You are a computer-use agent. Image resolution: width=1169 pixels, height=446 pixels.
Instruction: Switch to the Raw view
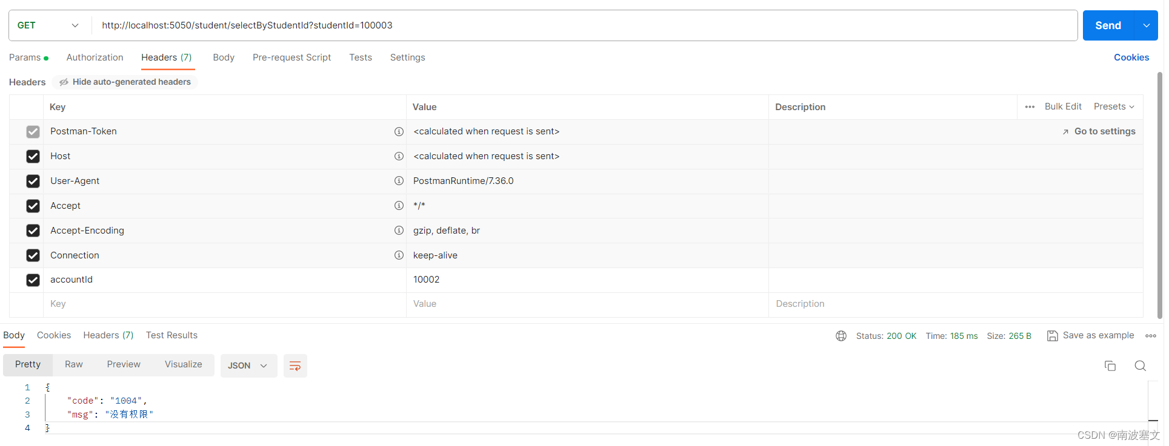[74, 364]
